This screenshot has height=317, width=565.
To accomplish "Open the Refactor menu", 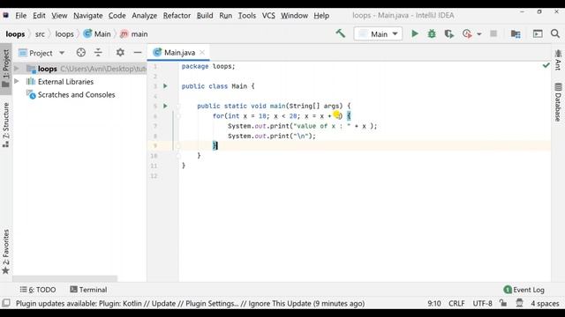I will [x=177, y=16].
